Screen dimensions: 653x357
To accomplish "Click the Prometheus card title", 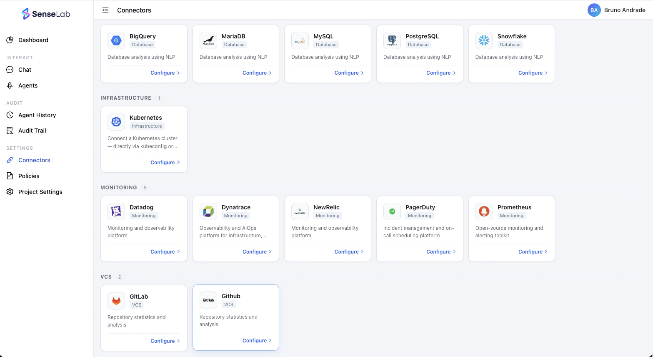I will point(514,207).
